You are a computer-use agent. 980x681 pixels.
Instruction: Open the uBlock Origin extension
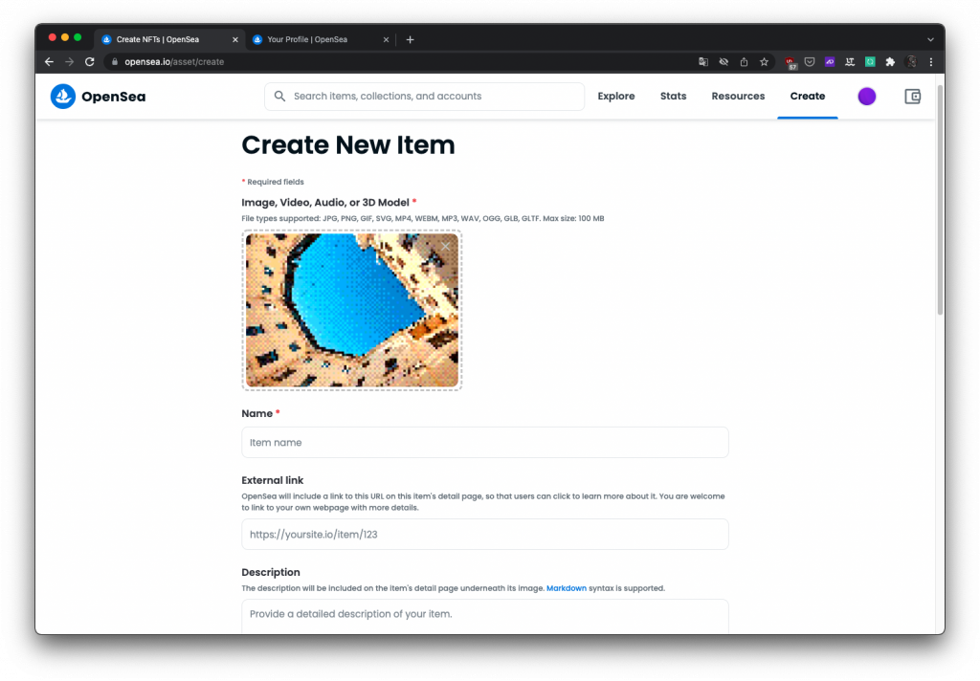(x=791, y=62)
